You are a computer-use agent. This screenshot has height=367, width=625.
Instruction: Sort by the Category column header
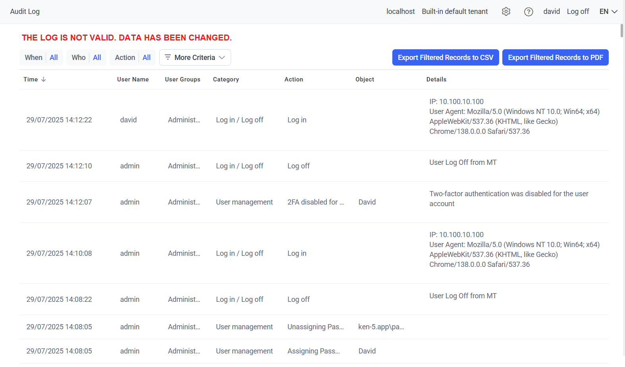[x=226, y=79]
